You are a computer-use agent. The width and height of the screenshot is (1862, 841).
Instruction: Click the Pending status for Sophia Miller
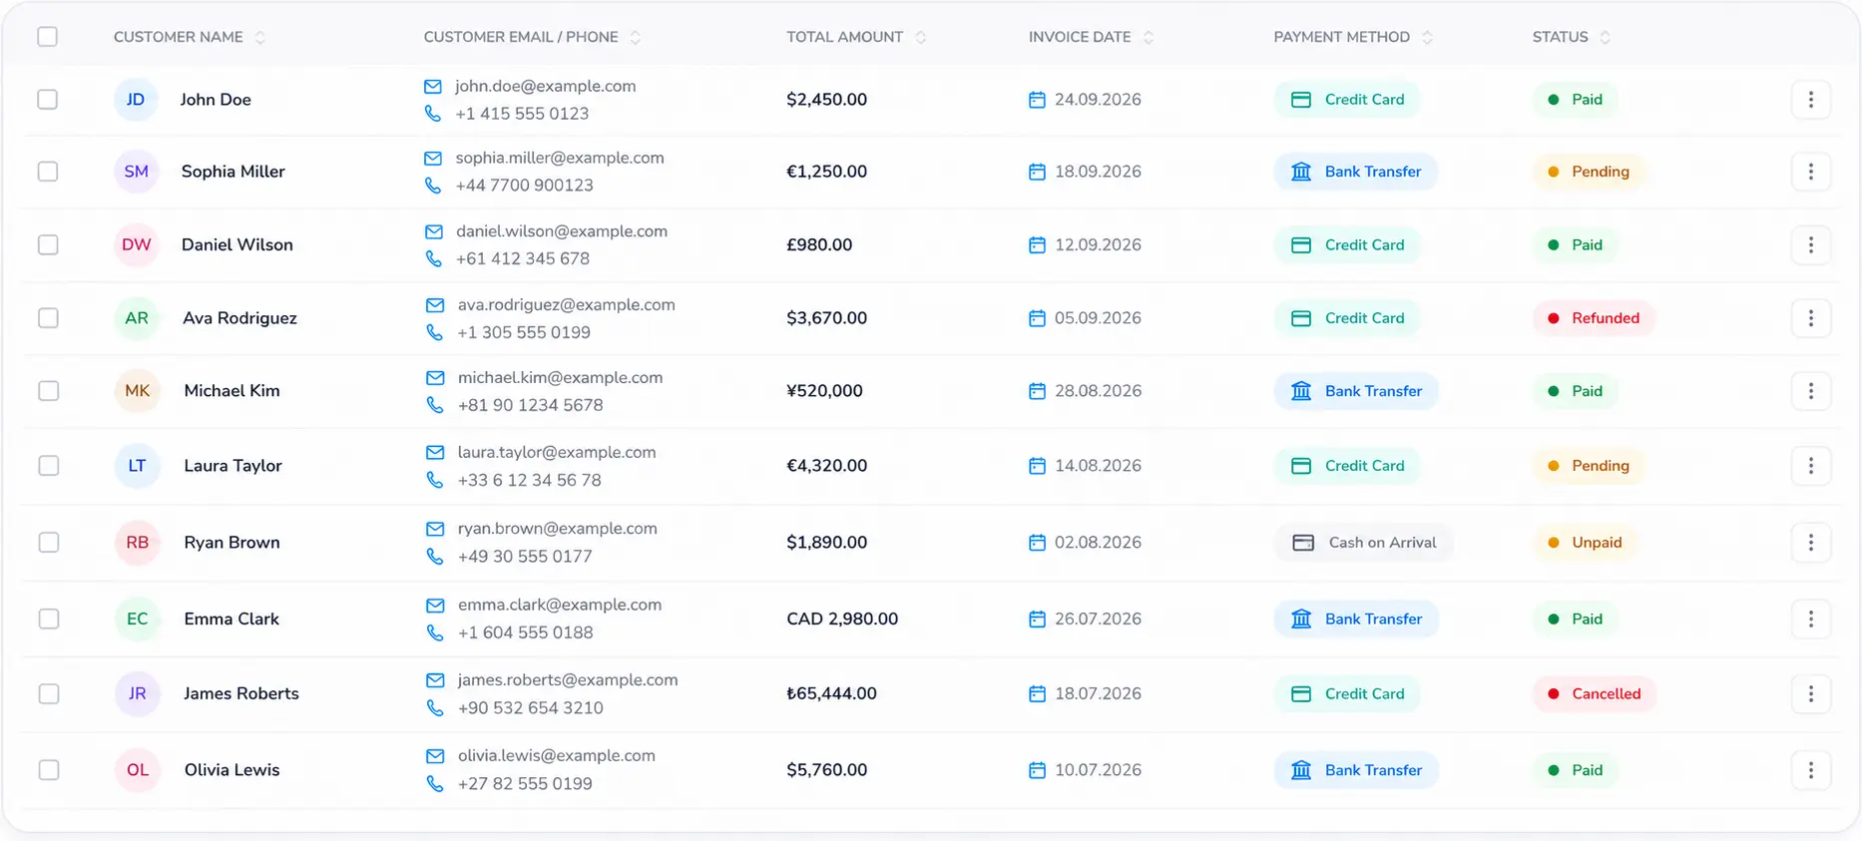pyautogui.click(x=1589, y=172)
